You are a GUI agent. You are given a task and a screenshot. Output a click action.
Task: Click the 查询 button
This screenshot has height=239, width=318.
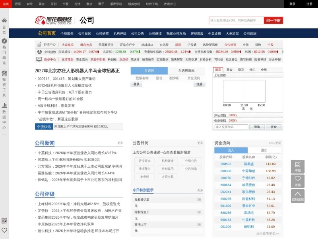257,127
